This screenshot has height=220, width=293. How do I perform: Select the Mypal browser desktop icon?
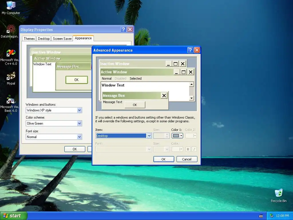(11, 78)
